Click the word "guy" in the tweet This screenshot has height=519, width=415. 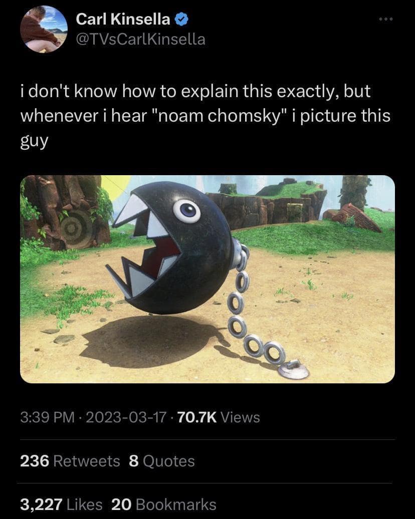[x=34, y=141]
